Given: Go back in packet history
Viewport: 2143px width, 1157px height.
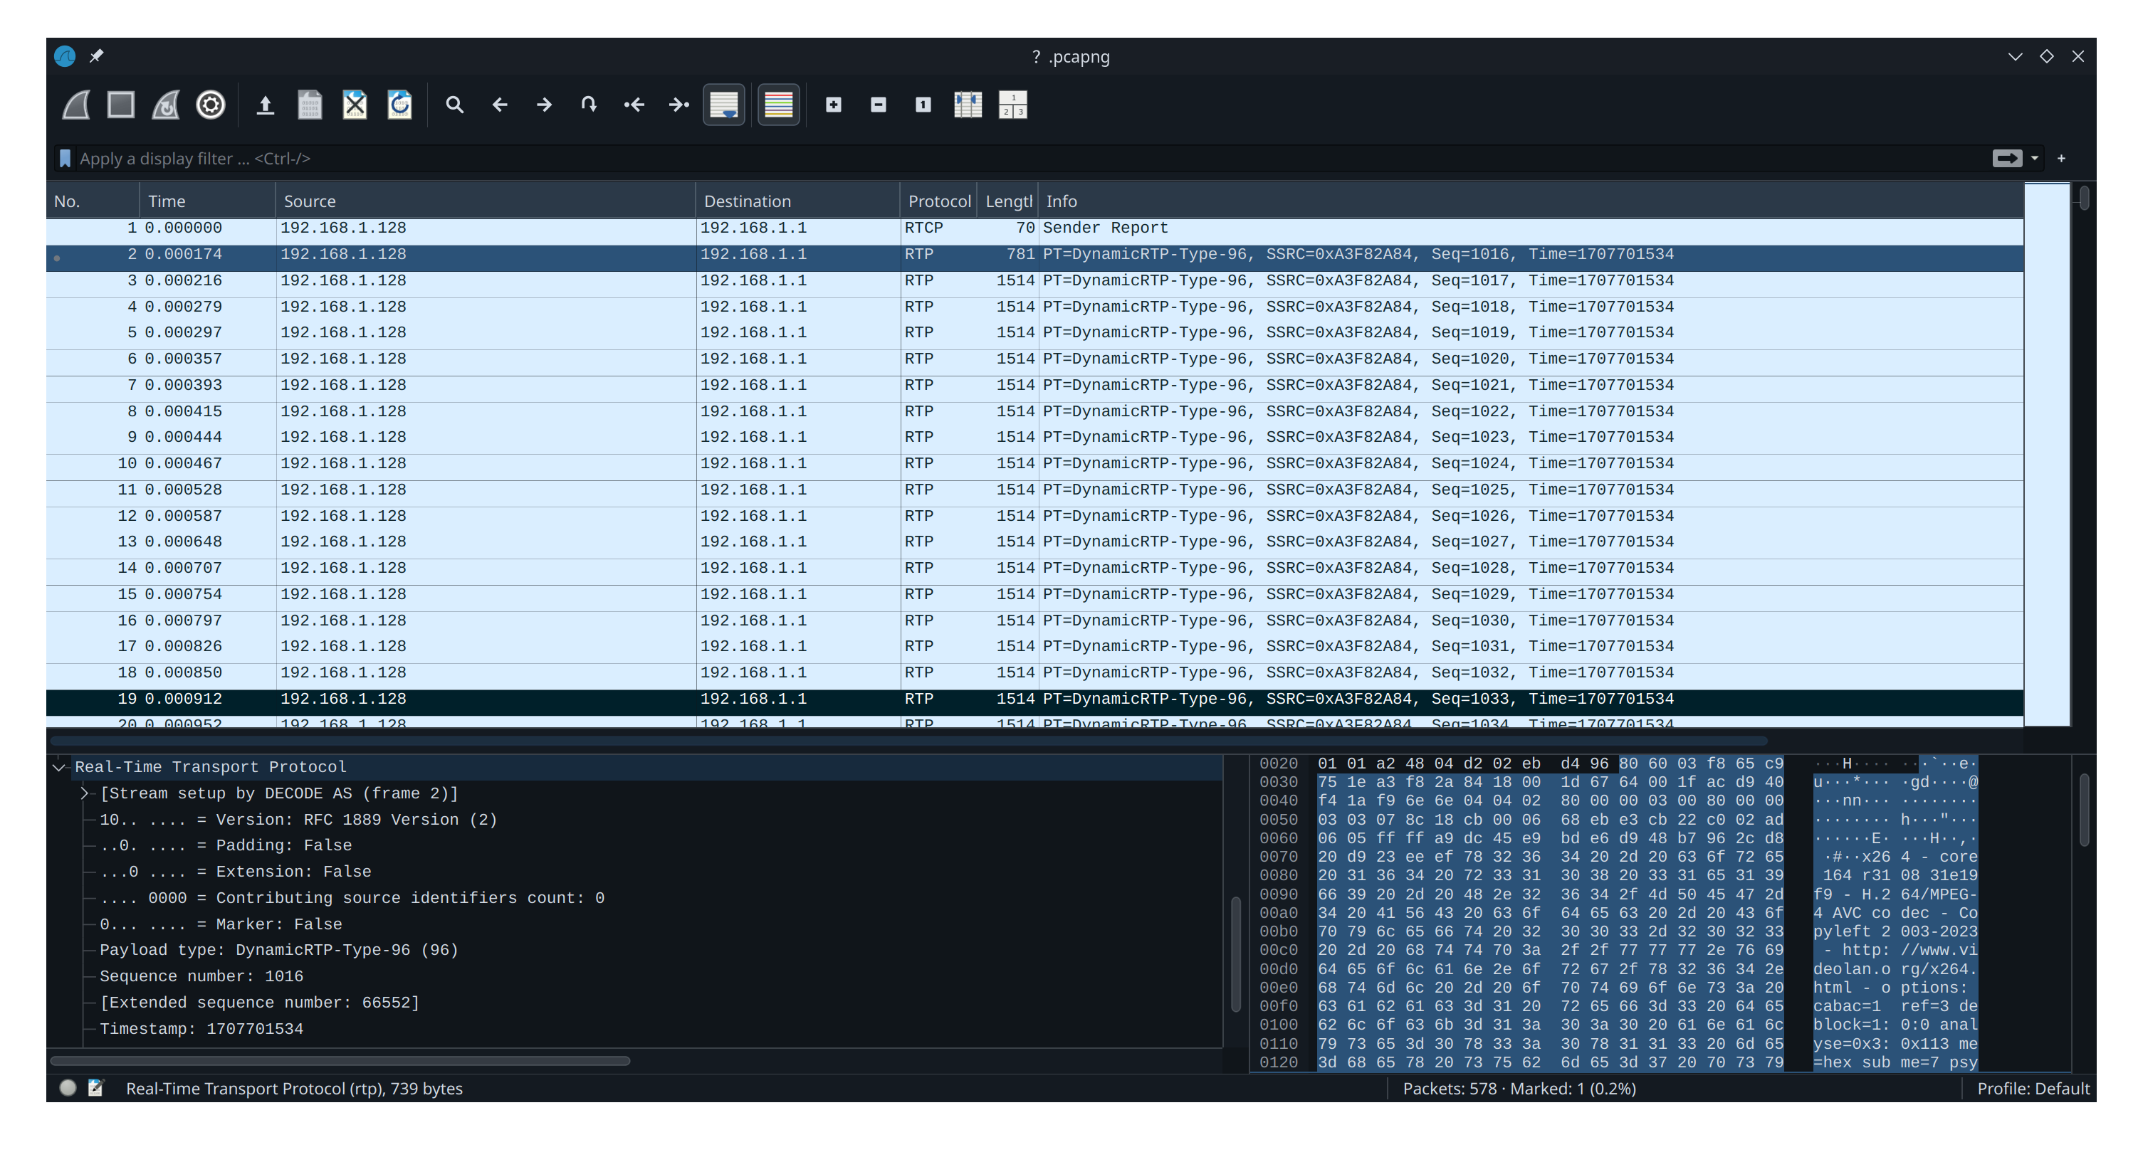Looking at the screenshot, I should pos(499,105).
